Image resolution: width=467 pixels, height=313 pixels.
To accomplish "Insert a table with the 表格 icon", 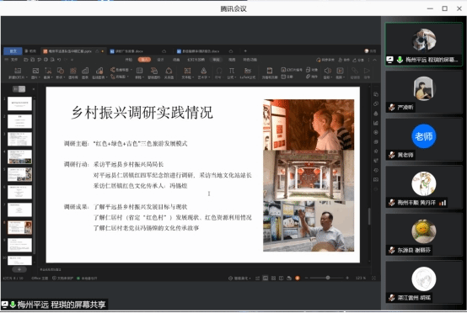I will pos(139,71).
